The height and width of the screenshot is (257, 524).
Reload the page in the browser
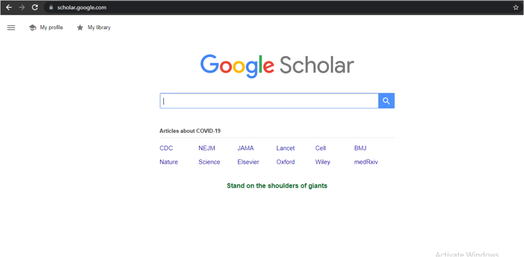35,8
